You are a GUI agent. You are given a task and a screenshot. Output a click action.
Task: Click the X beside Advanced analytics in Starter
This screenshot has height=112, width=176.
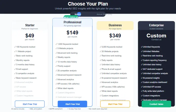pos(15,82)
